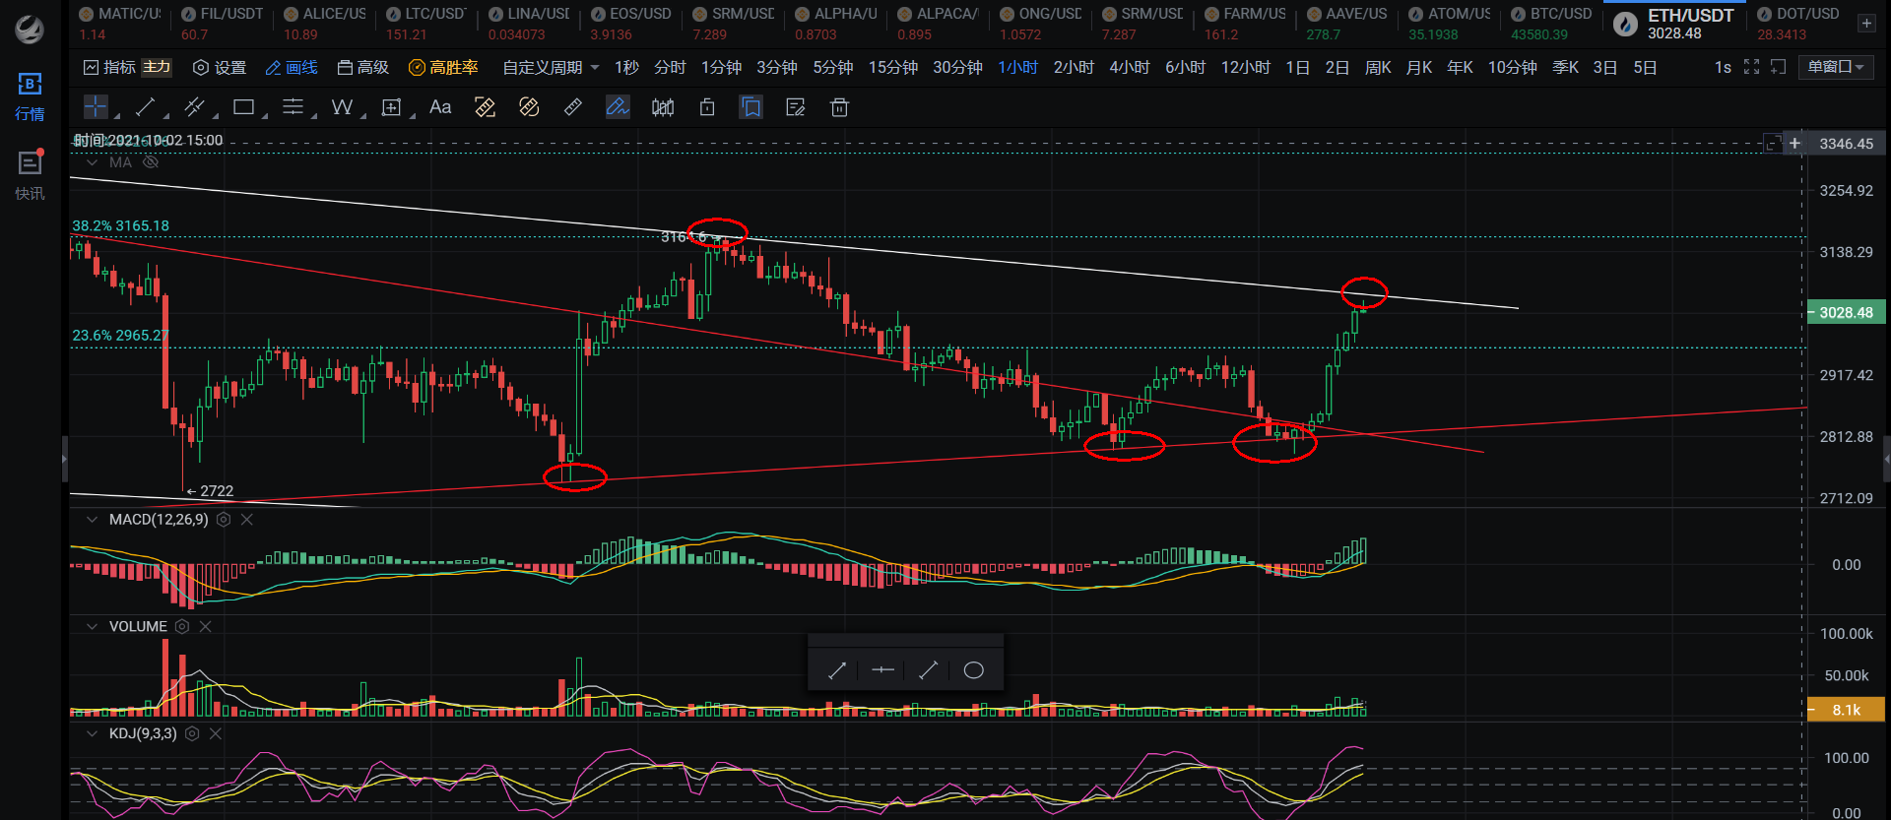
Task: Toggle the bookmark drawing toolbar button
Action: pyautogui.click(x=751, y=107)
